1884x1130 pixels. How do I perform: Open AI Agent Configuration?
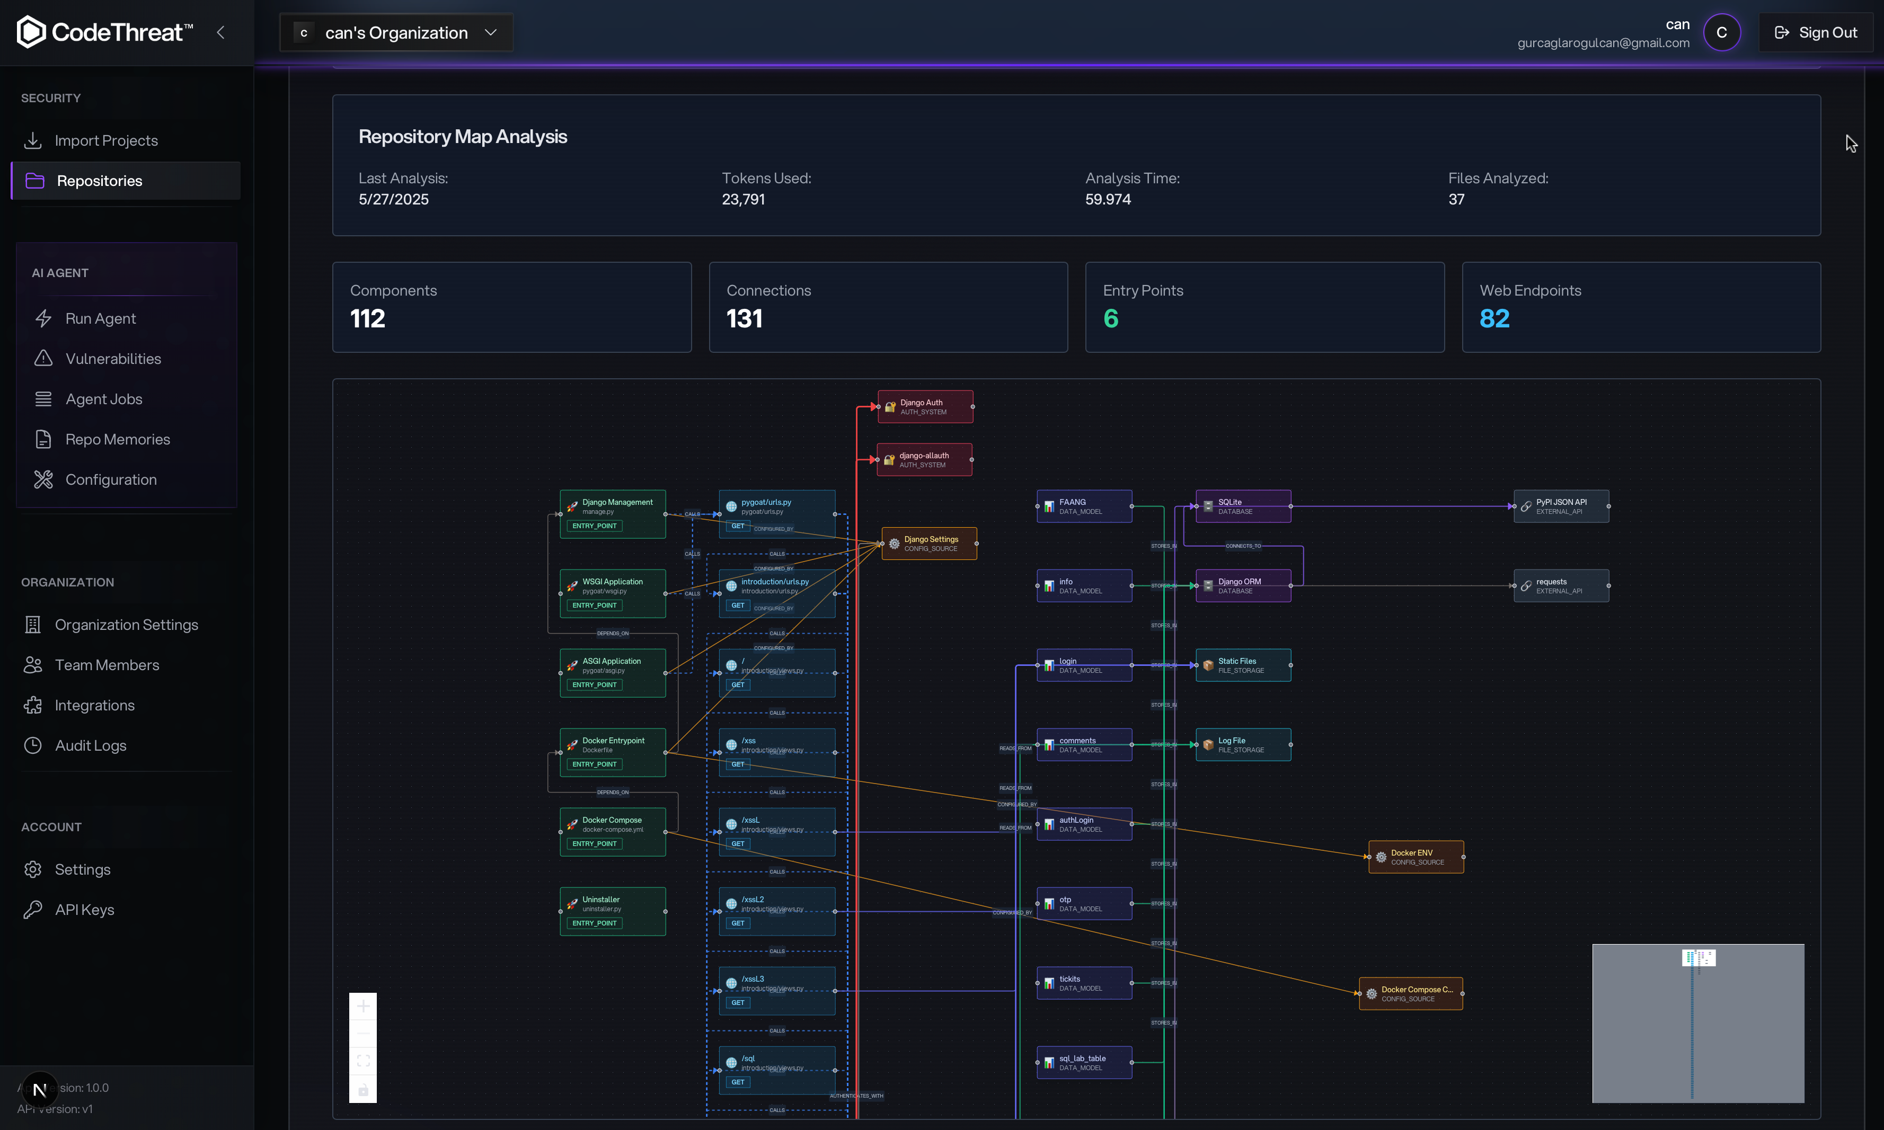pos(127,480)
